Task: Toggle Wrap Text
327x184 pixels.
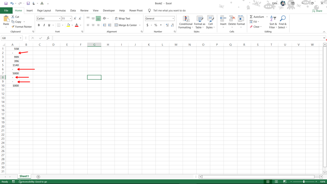Action: [x=122, y=19]
